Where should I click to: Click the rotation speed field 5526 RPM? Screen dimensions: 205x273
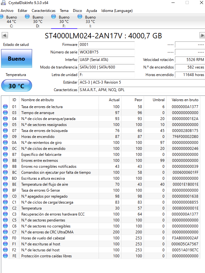[190, 60]
